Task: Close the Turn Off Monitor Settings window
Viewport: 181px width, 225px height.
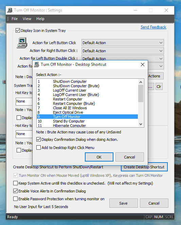Action: 166,10
